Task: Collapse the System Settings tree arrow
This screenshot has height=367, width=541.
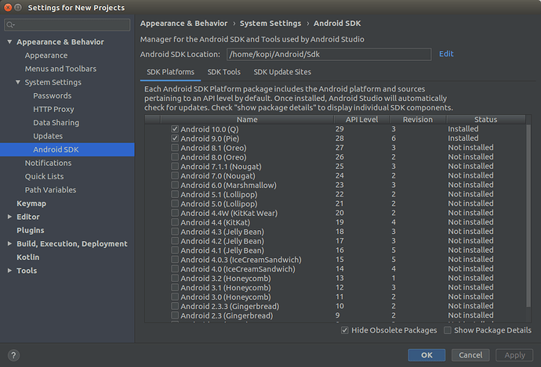Action: (x=18, y=82)
